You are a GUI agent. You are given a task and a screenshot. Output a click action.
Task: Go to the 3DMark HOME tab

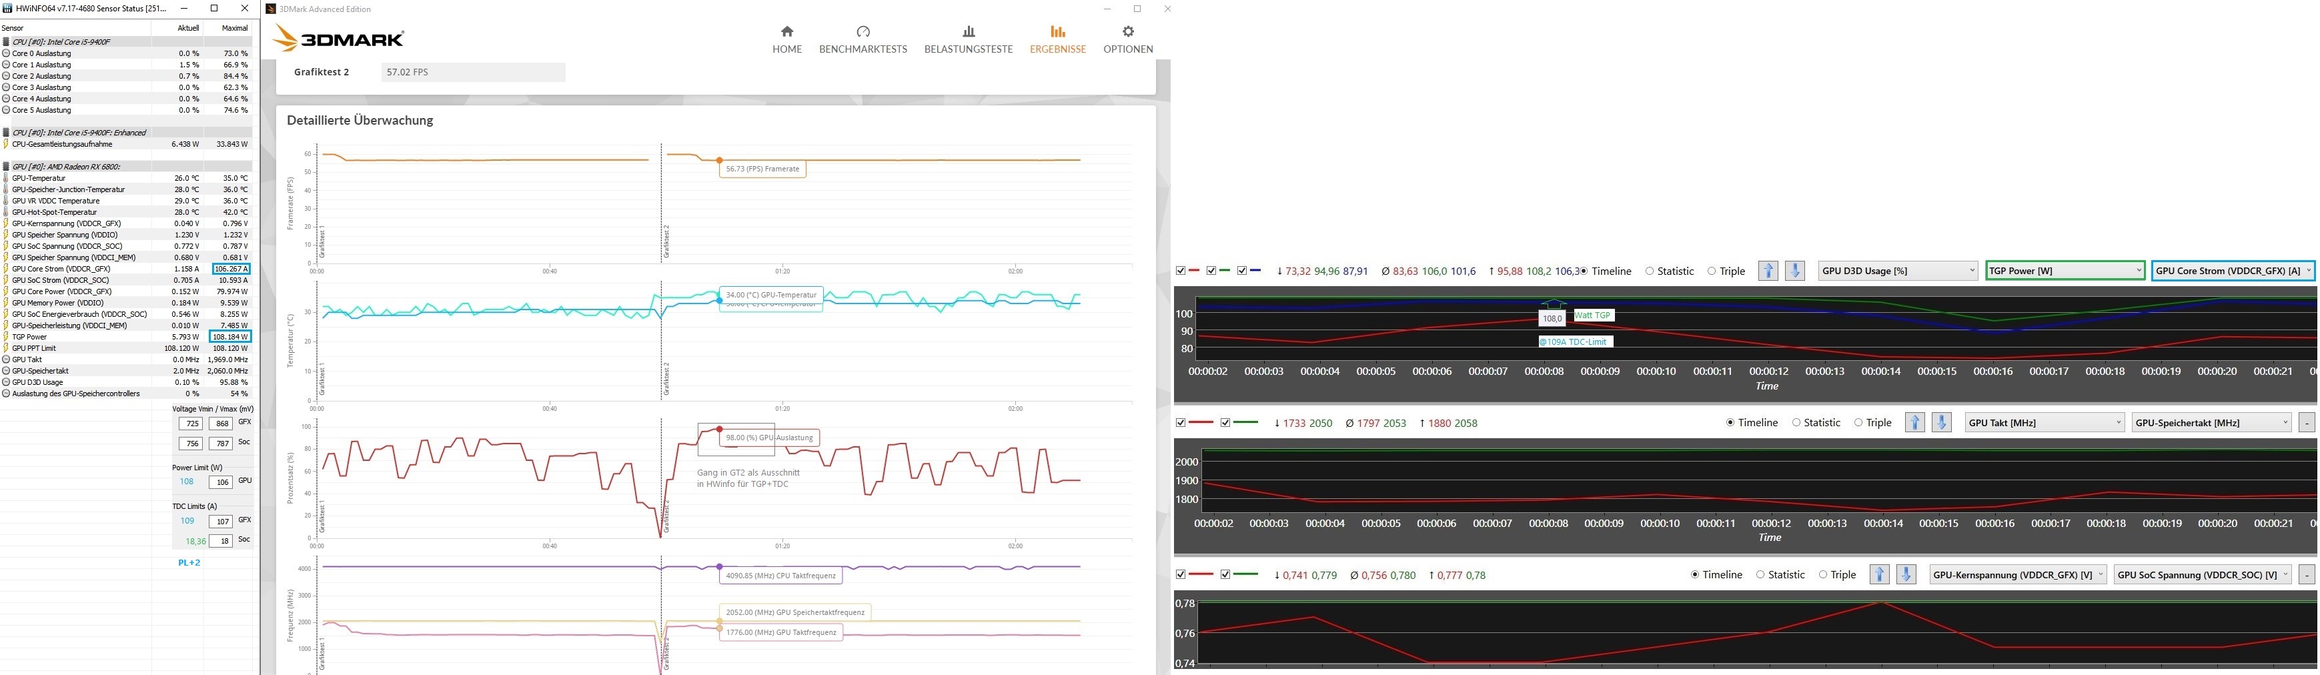tap(786, 39)
